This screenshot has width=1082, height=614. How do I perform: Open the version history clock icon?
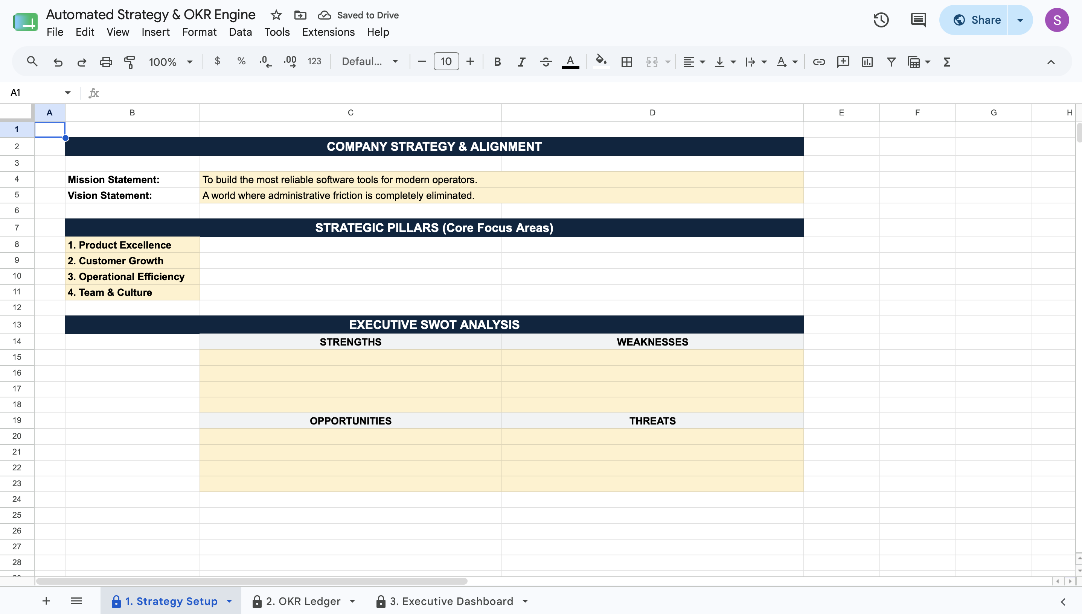pyautogui.click(x=881, y=20)
